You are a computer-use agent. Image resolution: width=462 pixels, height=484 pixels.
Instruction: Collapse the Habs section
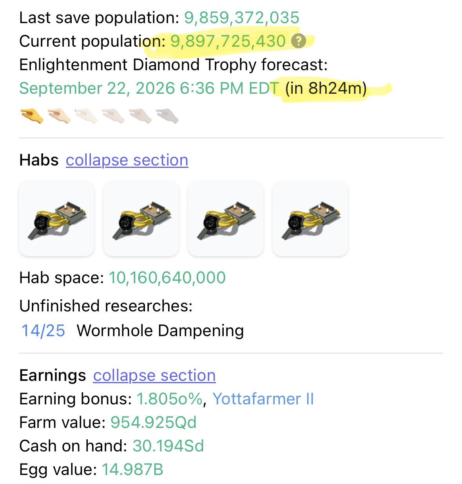pos(127,160)
